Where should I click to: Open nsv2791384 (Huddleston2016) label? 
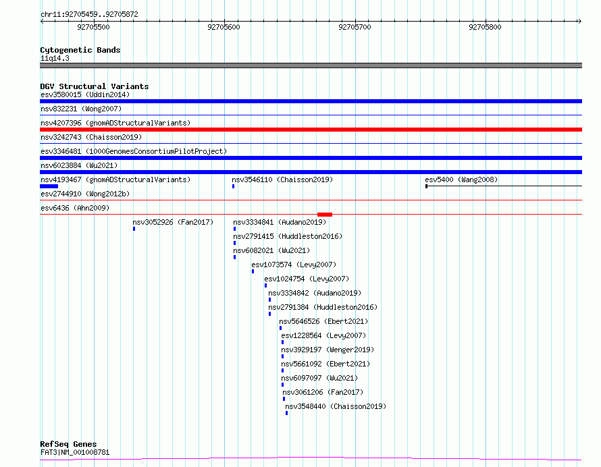point(323,307)
